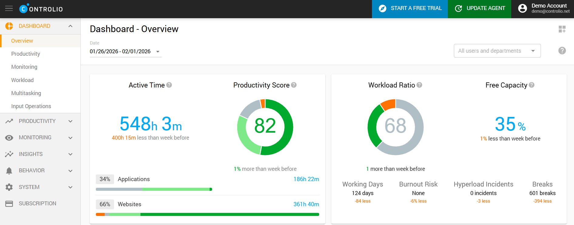Click the Update Agent button

[x=479, y=9]
